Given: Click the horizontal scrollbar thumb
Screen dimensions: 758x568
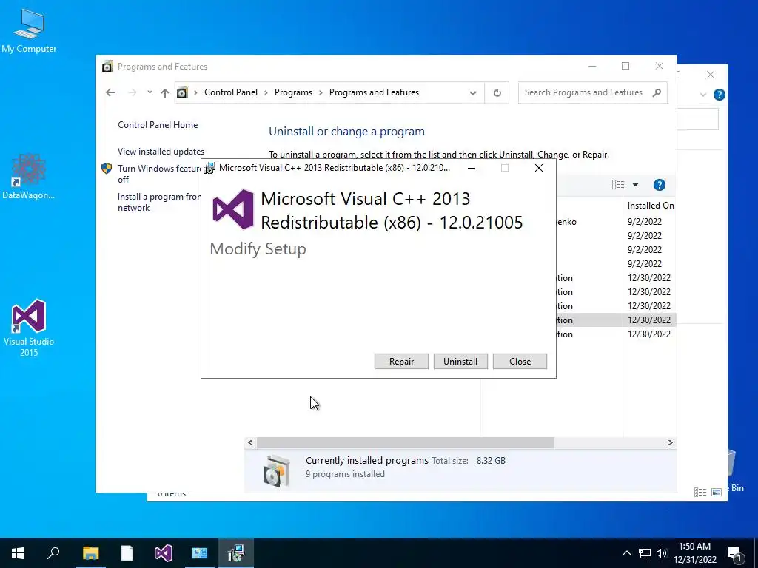Looking at the screenshot, I should point(405,442).
